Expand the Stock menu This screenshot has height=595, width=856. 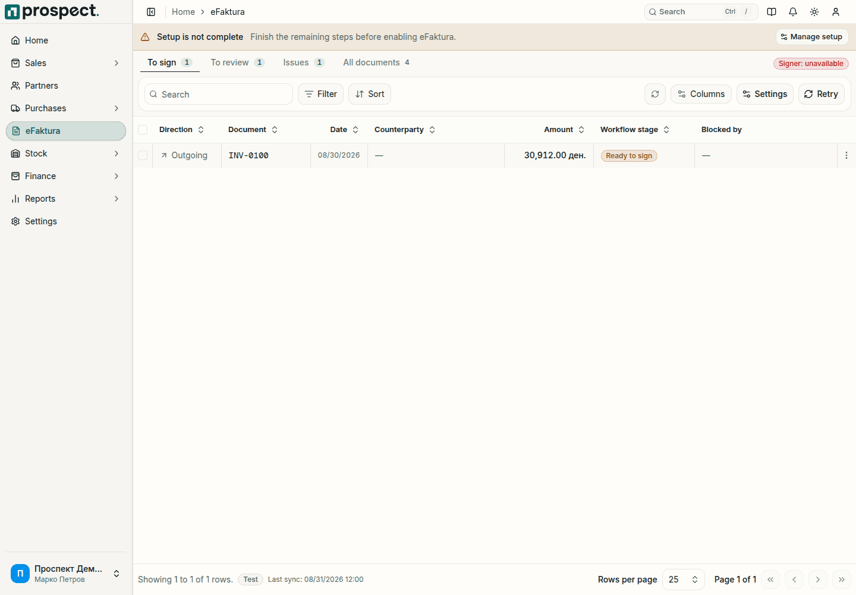[x=66, y=154]
